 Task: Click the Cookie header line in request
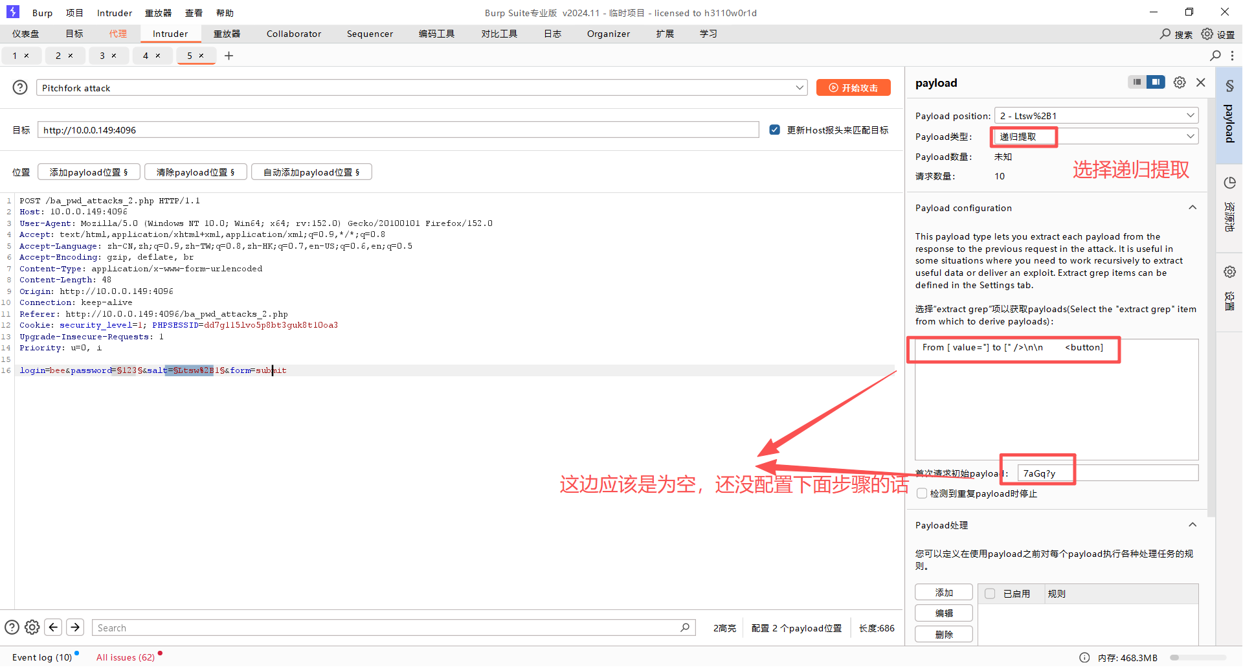pyautogui.click(x=179, y=325)
